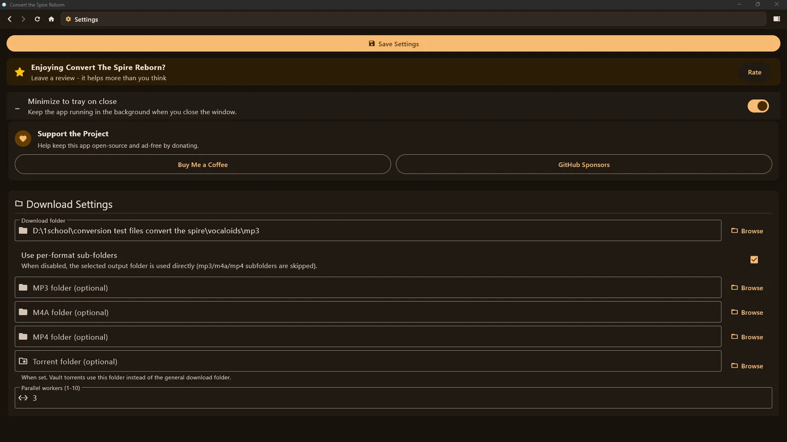Viewport: 787px width, 442px height.
Task: Browse for the MP3 folder
Action: click(x=747, y=288)
